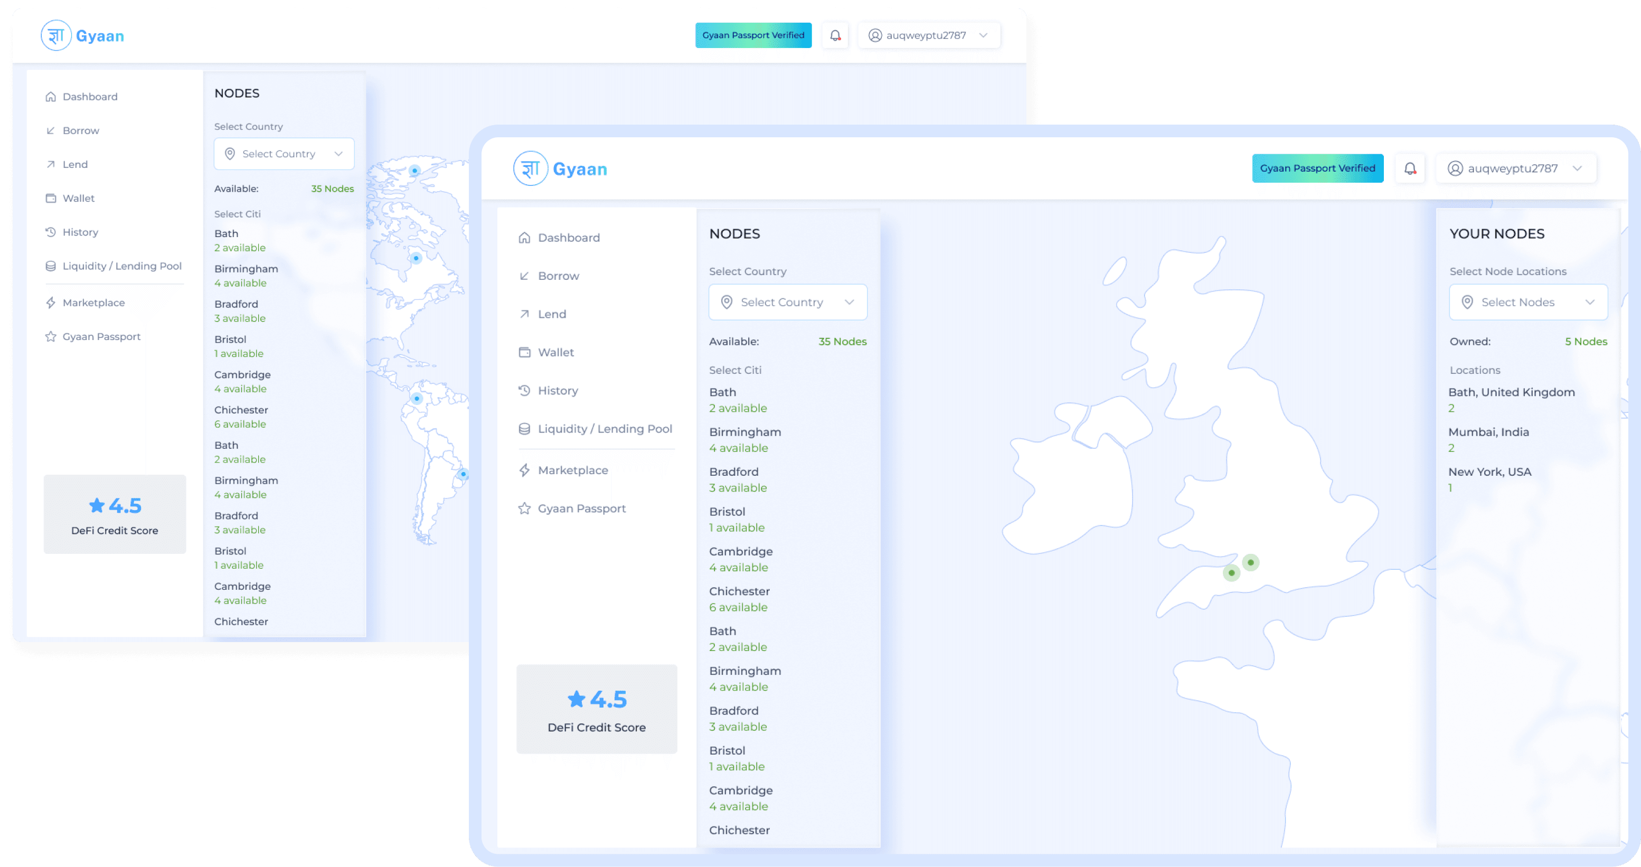Select first Bradford entry in front nodes list

click(738, 479)
